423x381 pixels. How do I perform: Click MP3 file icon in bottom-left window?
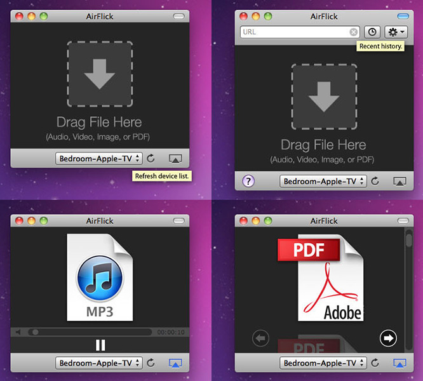[x=100, y=277]
